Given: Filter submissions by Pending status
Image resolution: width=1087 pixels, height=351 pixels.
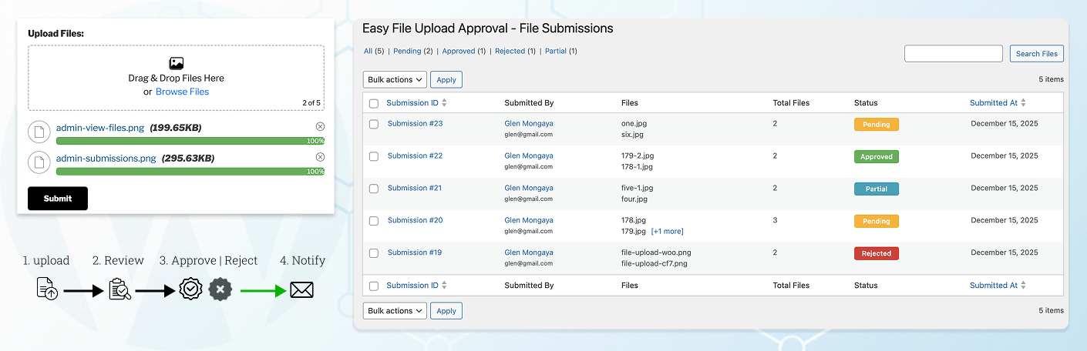Looking at the screenshot, I should 407,52.
